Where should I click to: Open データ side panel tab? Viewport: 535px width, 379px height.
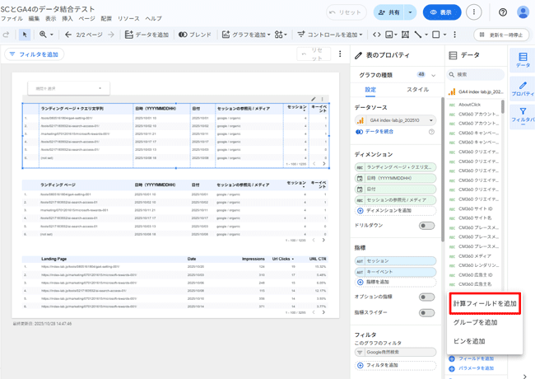pos(523,60)
